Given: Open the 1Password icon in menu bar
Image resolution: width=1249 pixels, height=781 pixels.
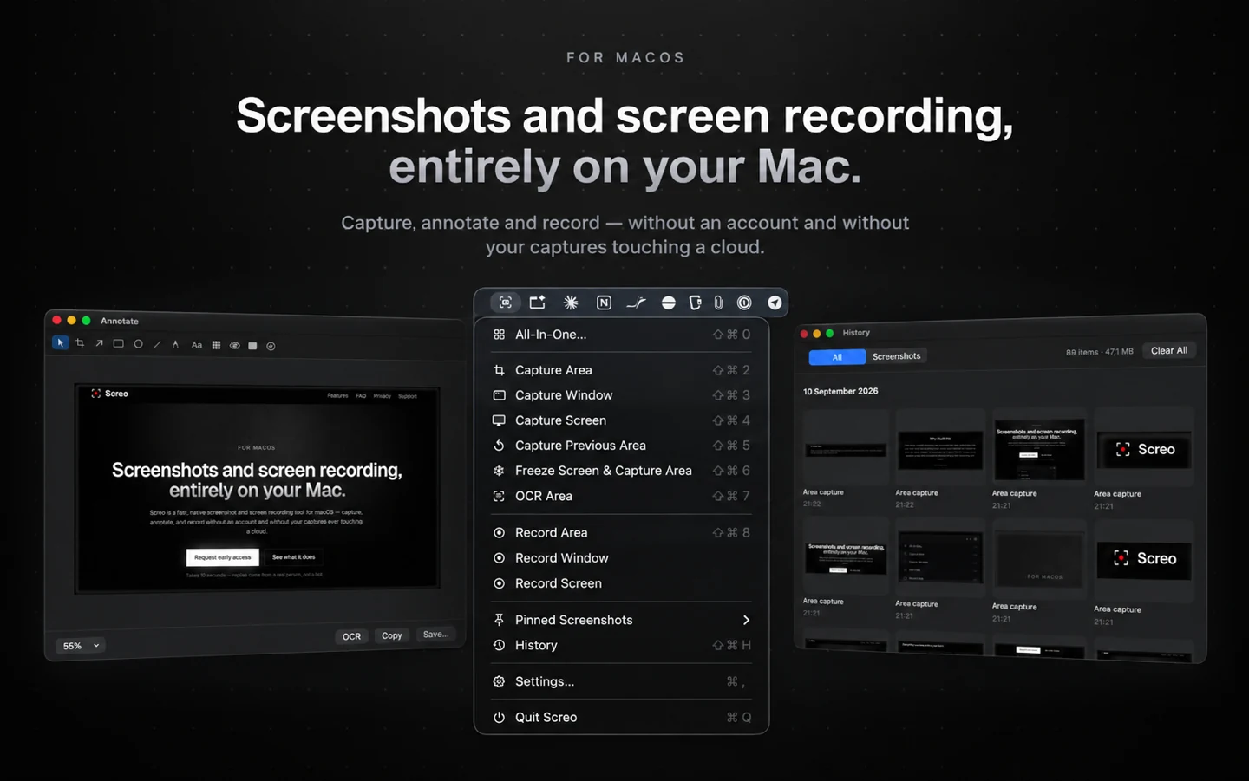Looking at the screenshot, I should [x=744, y=303].
